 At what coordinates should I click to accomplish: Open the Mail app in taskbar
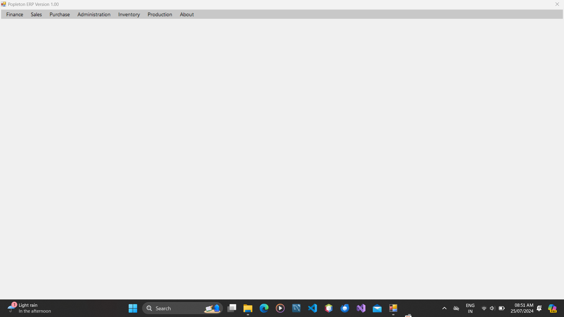377,308
